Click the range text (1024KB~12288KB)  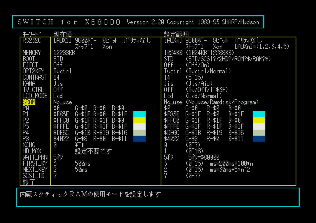[210, 53]
